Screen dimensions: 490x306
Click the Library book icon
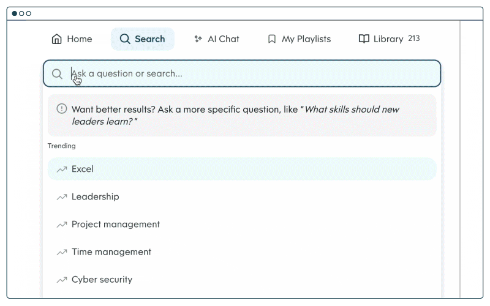pyautogui.click(x=364, y=39)
